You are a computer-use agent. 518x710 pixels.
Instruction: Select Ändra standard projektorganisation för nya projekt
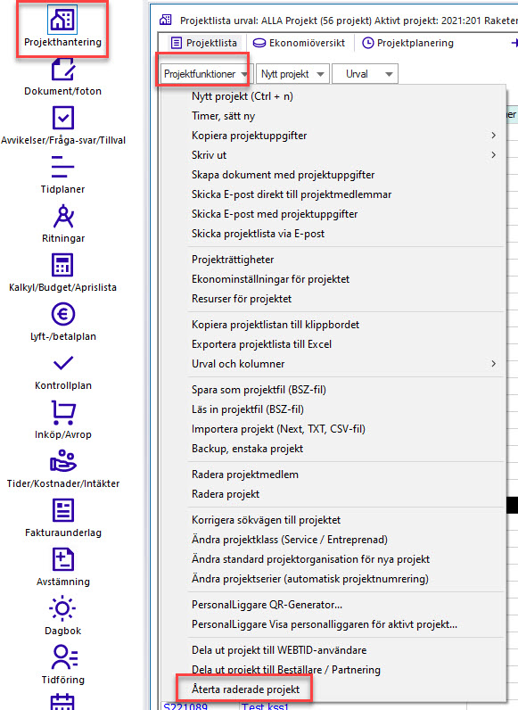[x=310, y=559]
